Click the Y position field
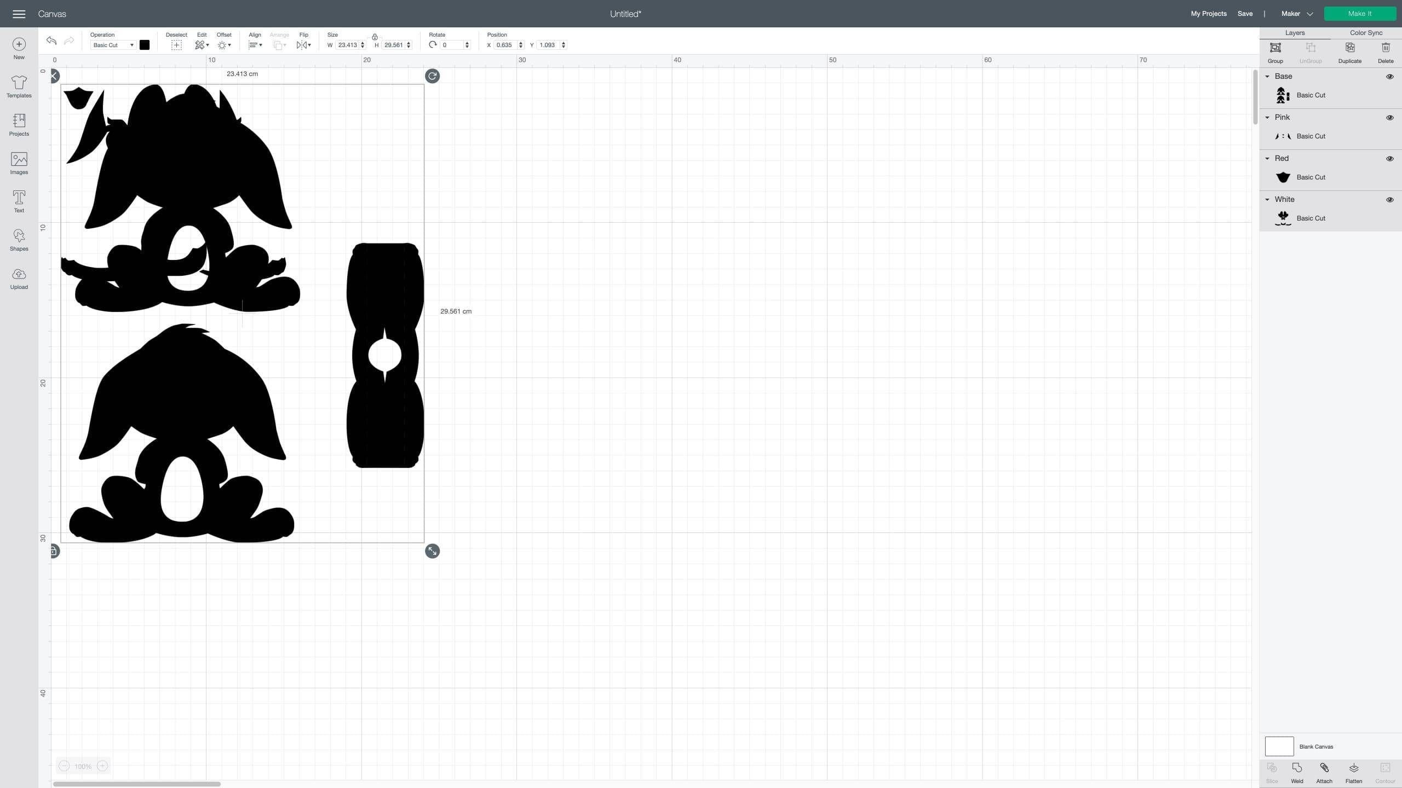The image size is (1402, 788). click(548, 45)
